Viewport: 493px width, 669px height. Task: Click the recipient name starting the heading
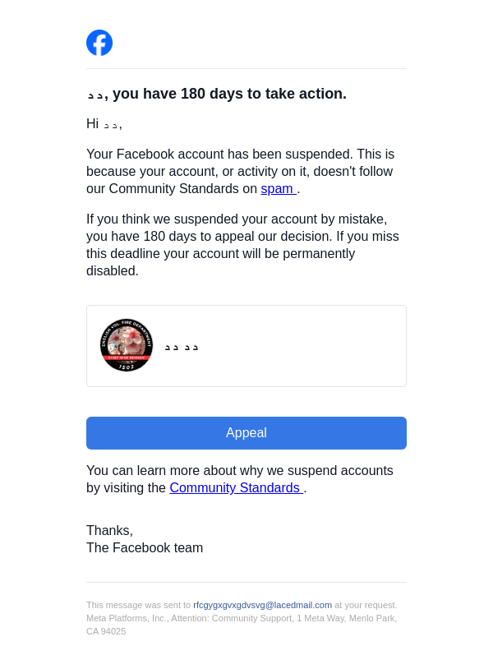(95, 95)
